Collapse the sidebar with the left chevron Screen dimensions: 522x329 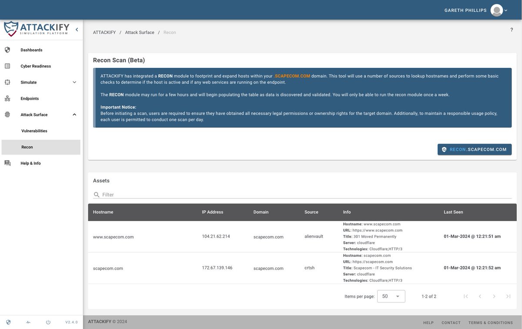click(x=77, y=30)
